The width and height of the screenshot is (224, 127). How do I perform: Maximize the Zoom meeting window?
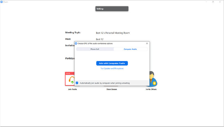[x=213, y=2]
